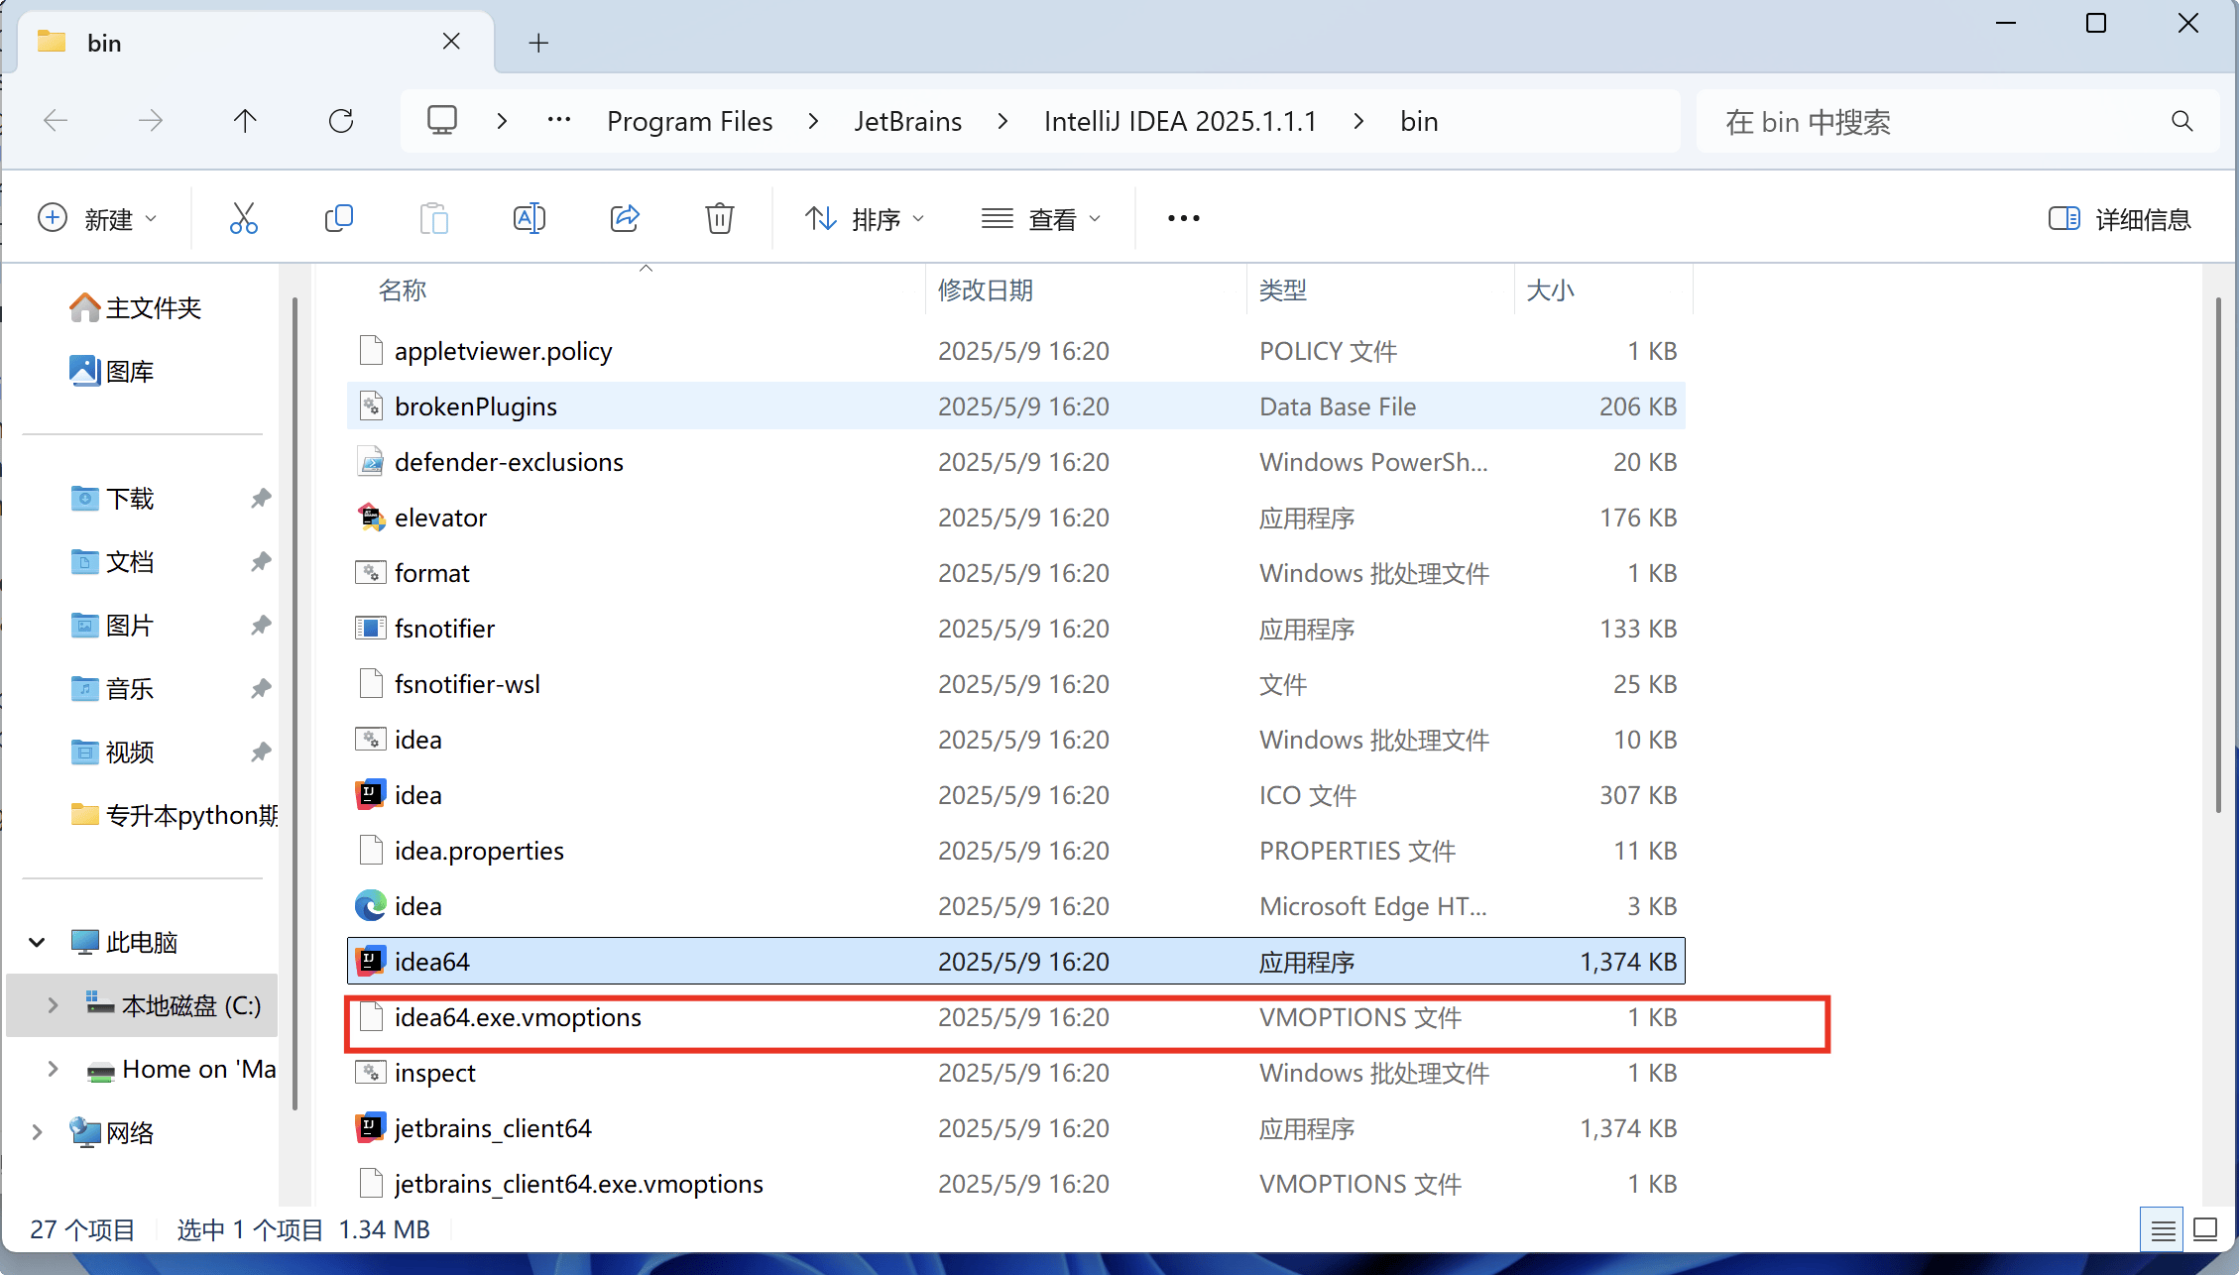
Task: Select the fsnotifier application icon
Action: (371, 629)
